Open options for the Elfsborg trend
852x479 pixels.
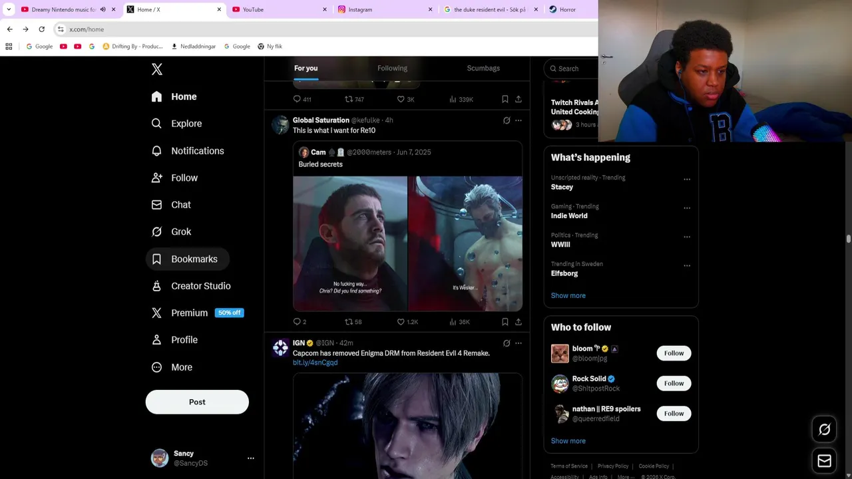pos(687,265)
